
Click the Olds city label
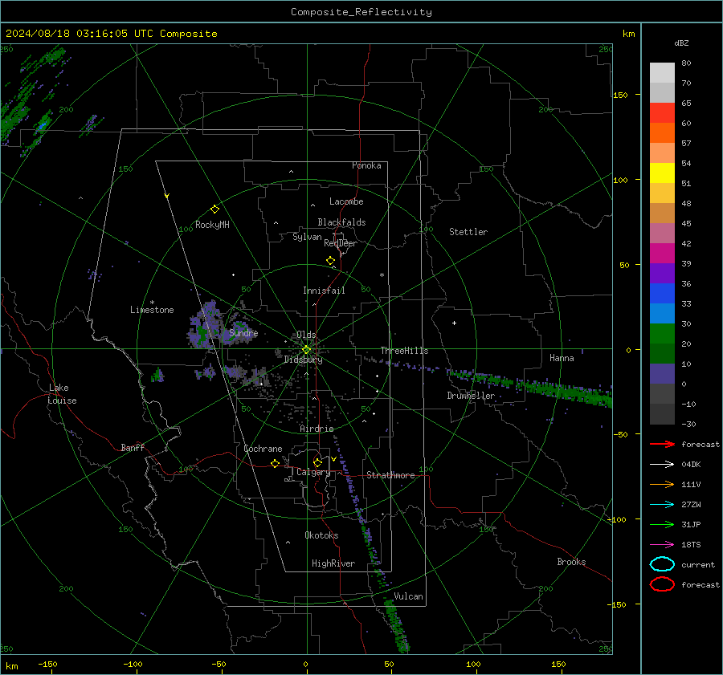click(x=306, y=335)
